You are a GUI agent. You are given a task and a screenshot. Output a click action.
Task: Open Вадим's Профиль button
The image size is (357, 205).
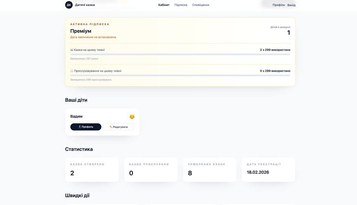click(x=86, y=126)
